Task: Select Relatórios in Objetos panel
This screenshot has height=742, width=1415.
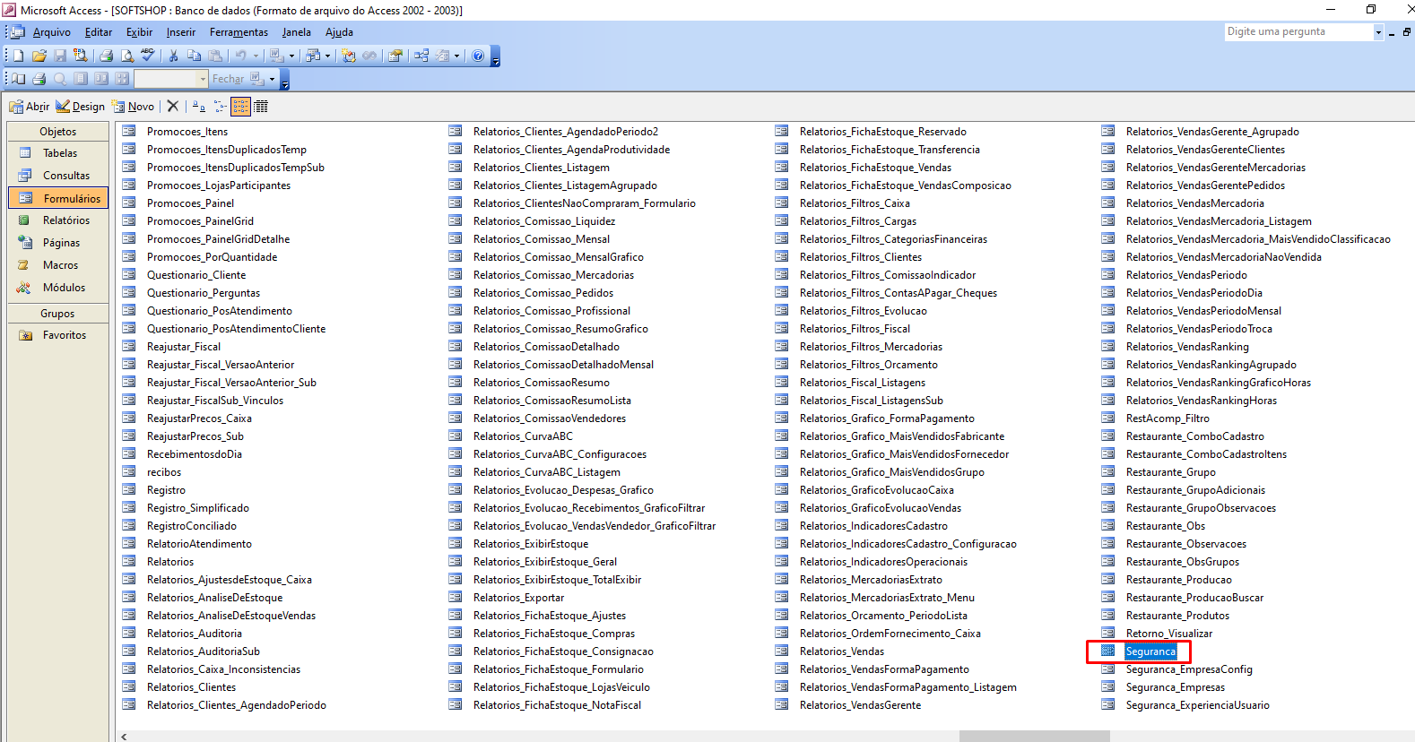Action: [x=65, y=220]
